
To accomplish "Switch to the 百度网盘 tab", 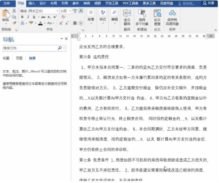I will (167, 3).
